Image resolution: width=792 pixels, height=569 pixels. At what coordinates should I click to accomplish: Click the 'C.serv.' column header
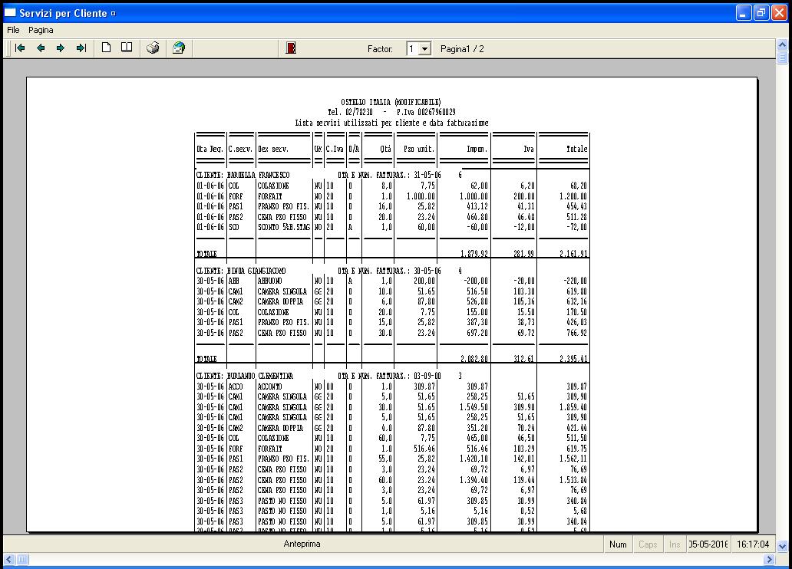pos(240,149)
